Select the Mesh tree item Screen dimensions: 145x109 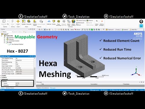[x=10, y=43]
